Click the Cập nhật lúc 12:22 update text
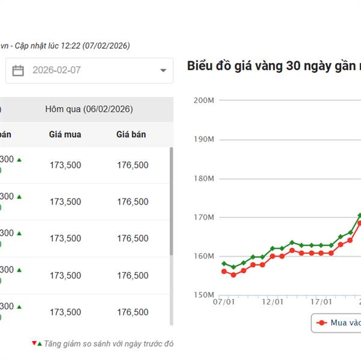Viewport: 361px width, 361px height. coord(72,46)
